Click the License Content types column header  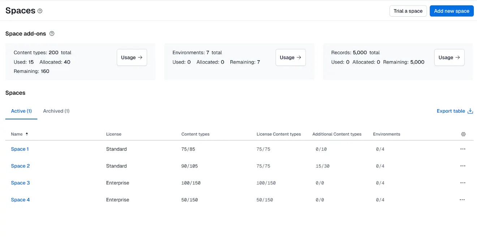(x=279, y=134)
